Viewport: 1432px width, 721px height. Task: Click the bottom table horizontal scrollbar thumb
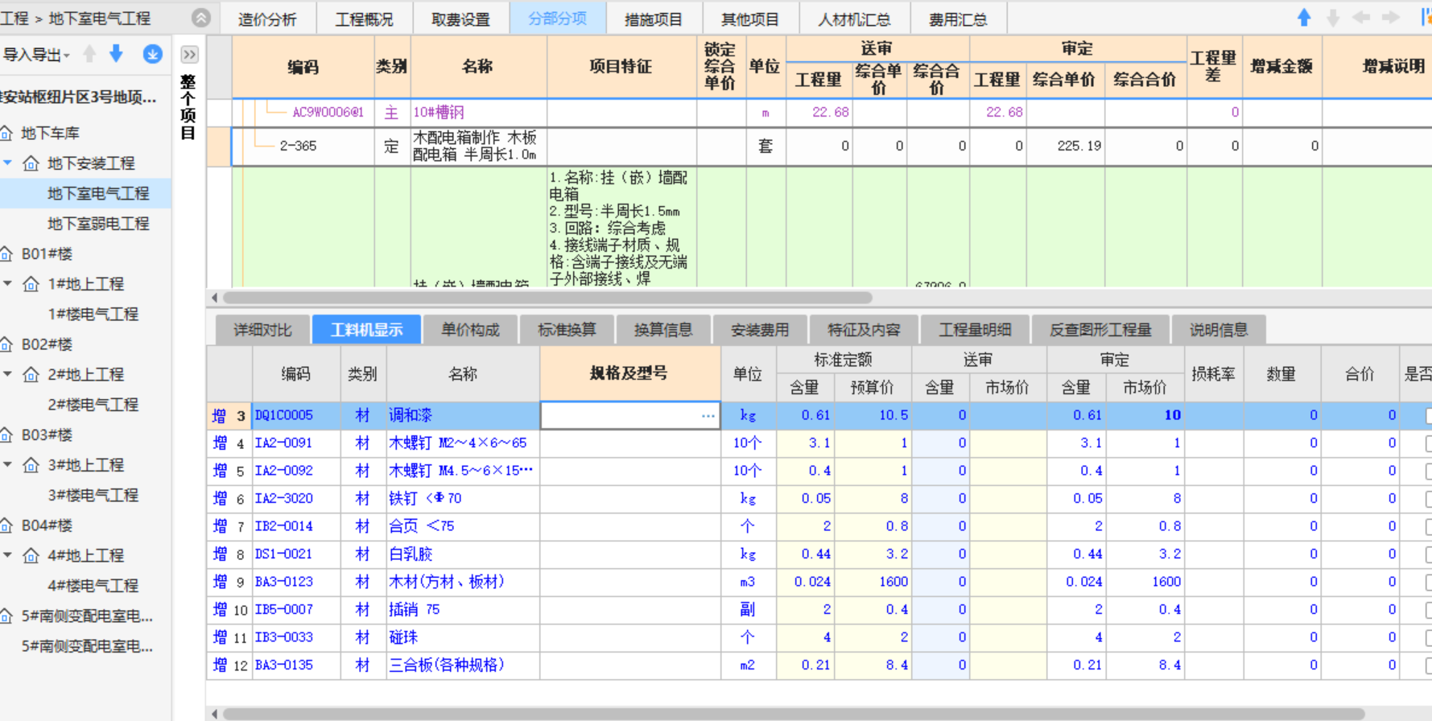793,714
